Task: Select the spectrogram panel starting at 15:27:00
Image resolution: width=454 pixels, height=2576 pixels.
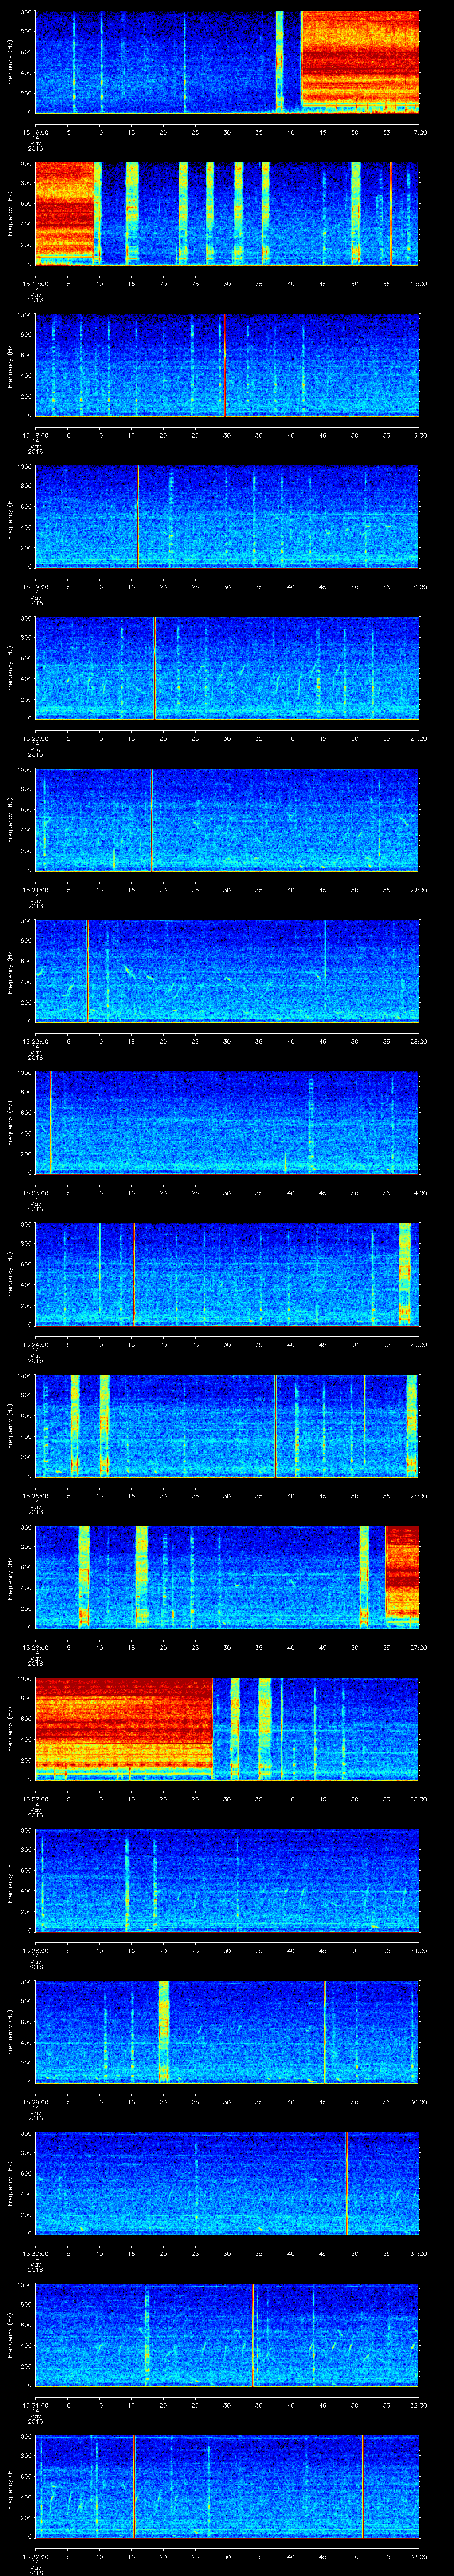Action: [x=227, y=1728]
